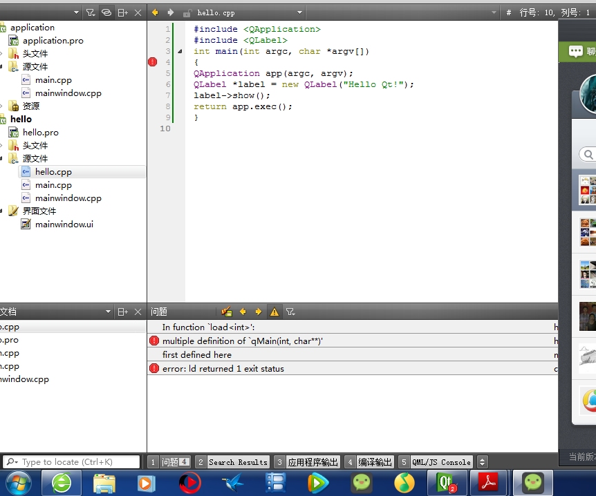Clear the issues list with the broom icon
Screen dimensions: 596x496
coord(227,312)
